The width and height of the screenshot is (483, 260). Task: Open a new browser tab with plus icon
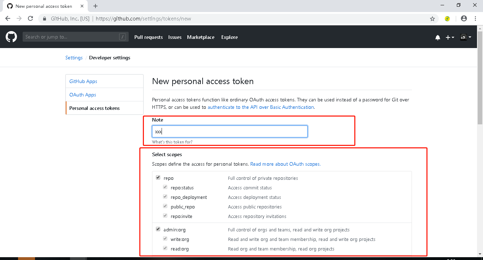(95, 6)
